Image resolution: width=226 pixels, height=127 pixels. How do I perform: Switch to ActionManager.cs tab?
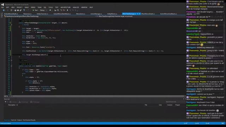tap(96, 14)
